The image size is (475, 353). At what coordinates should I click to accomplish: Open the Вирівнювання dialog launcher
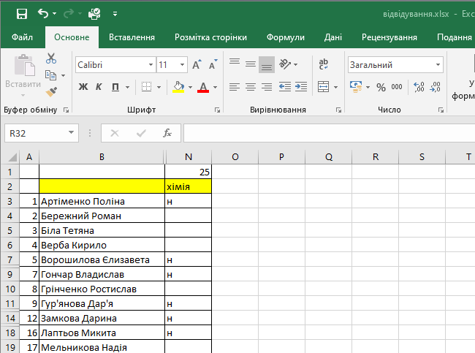[338, 110]
